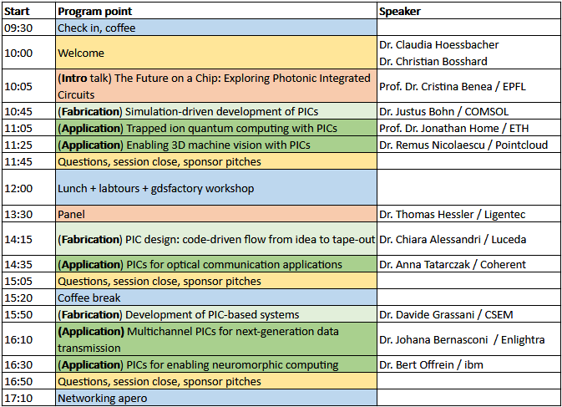Select Dr. Thomas Hessler / Ligentec cell
This screenshot has height=407, width=562.
[x=468, y=214]
